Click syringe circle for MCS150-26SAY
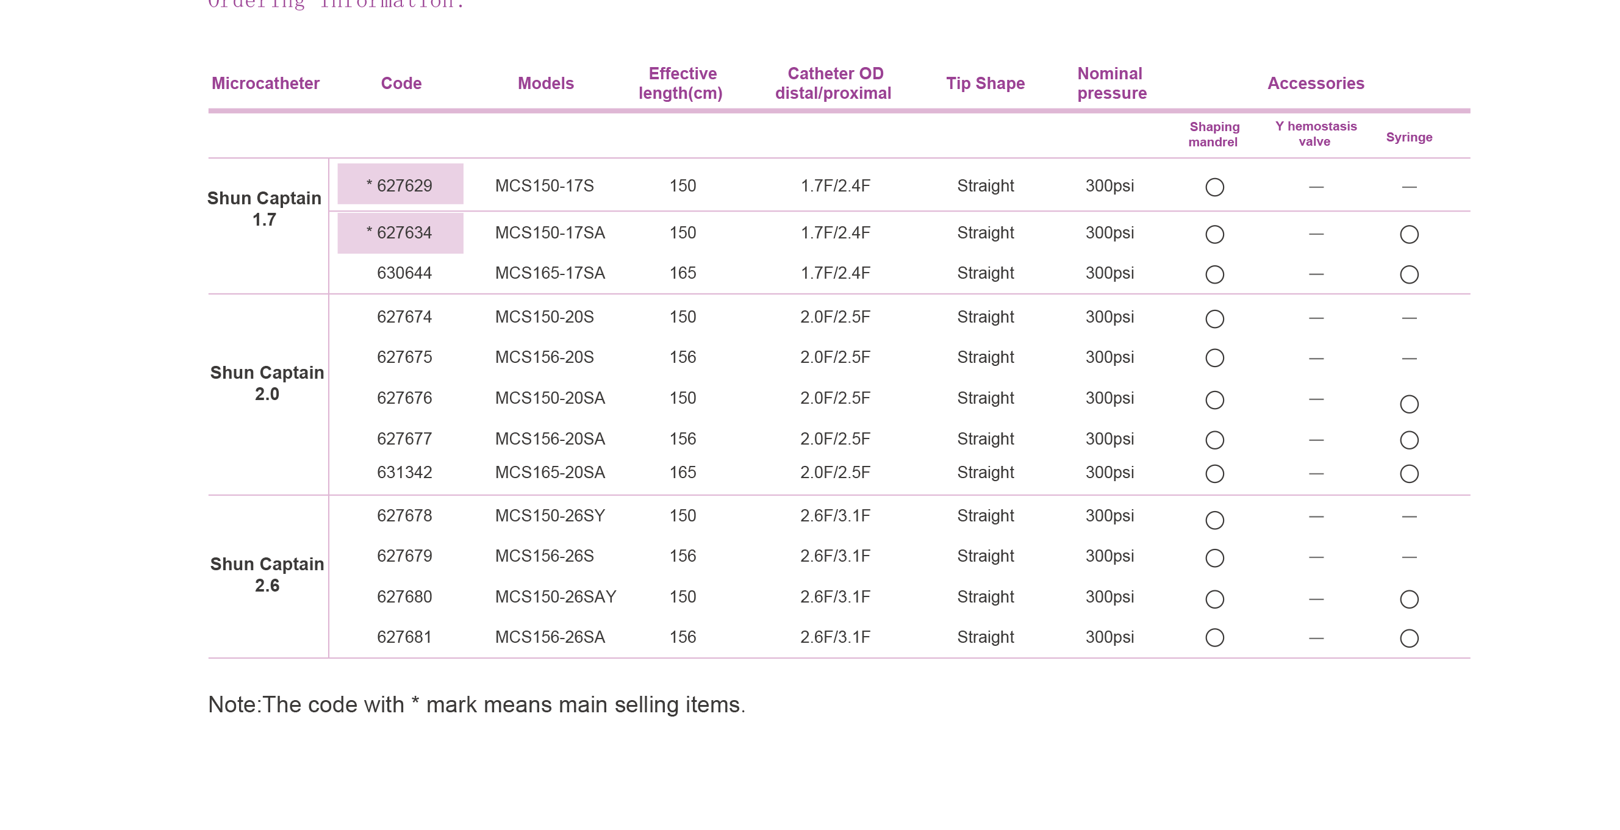 (1409, 599)
